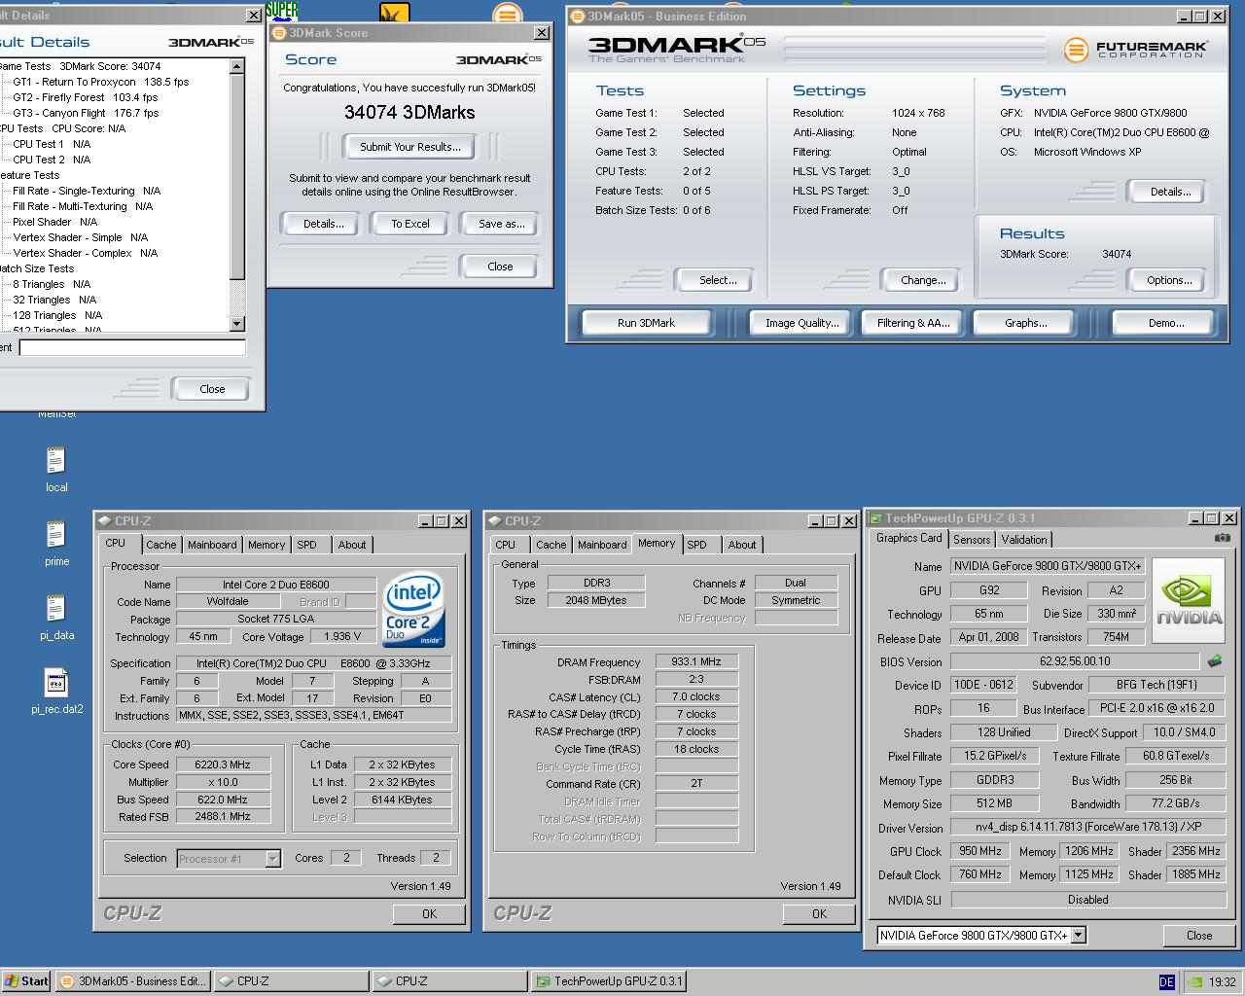Click DRAM Frequency value 933.1 MHz
This screenshot has height=996, width=1245.
696,661
